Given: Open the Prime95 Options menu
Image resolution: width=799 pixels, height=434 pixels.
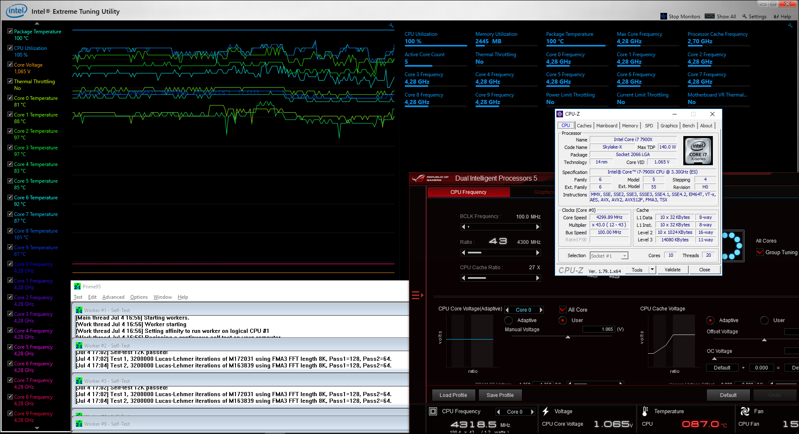Looking at the screenshot, I should pyautogui.click(x=139, y=297).
